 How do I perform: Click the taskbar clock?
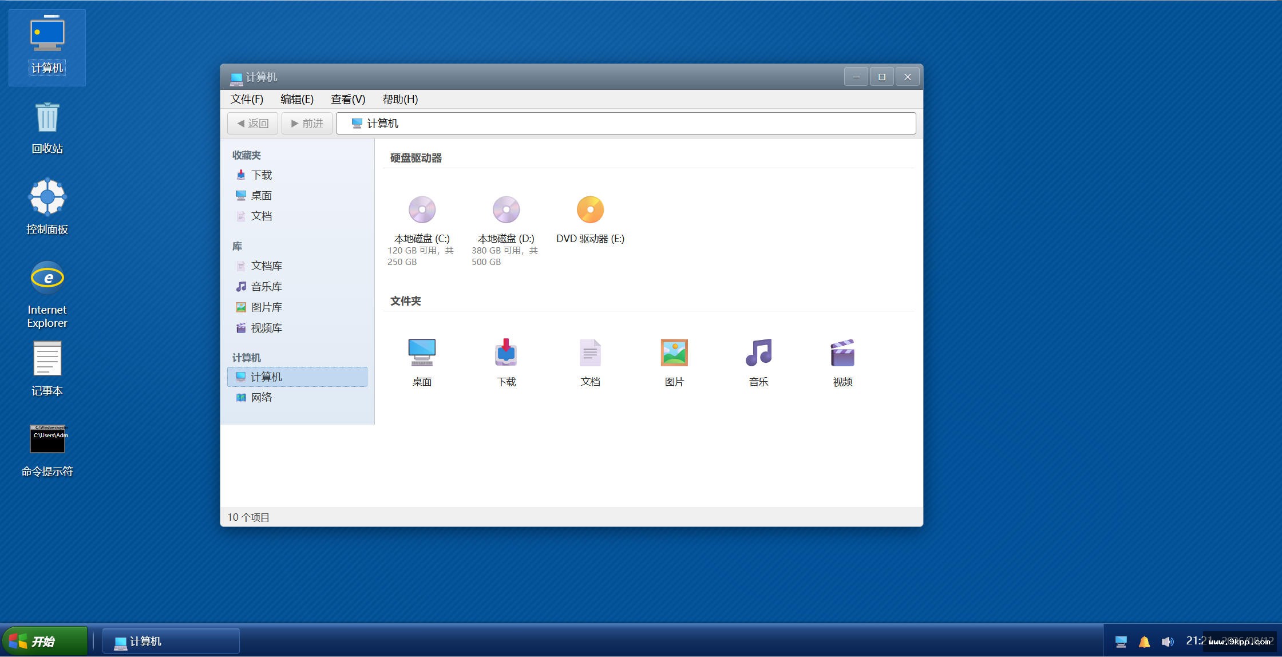click(x=1229, y=641)
